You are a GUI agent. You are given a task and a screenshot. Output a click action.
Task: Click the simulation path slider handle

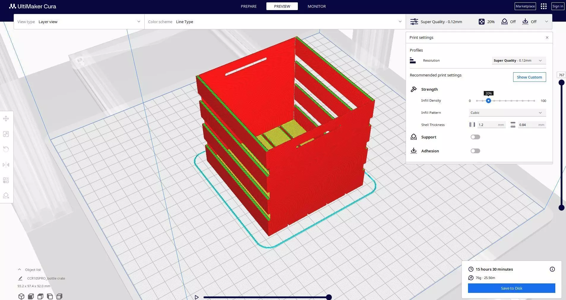click(329, 297)
